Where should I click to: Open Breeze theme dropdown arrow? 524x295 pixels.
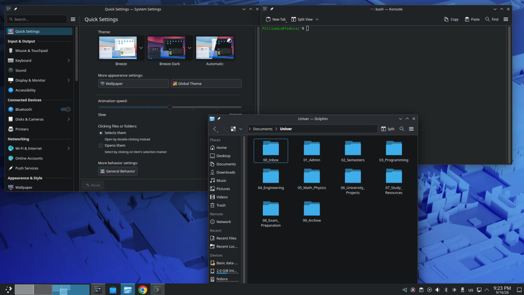[141, 48]
